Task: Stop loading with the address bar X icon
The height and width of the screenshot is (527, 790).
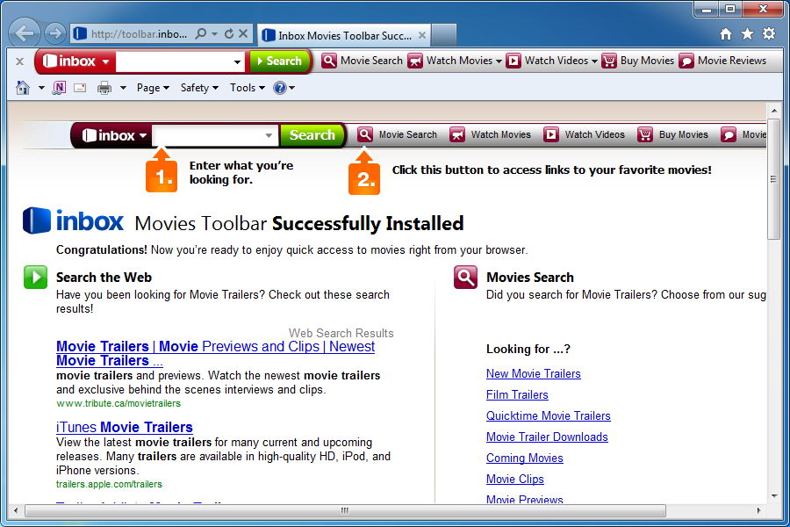Action: pyautogui.click(x=243, y=33)
